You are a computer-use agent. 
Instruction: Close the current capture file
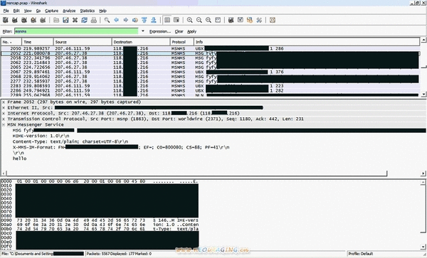point(75,20)
